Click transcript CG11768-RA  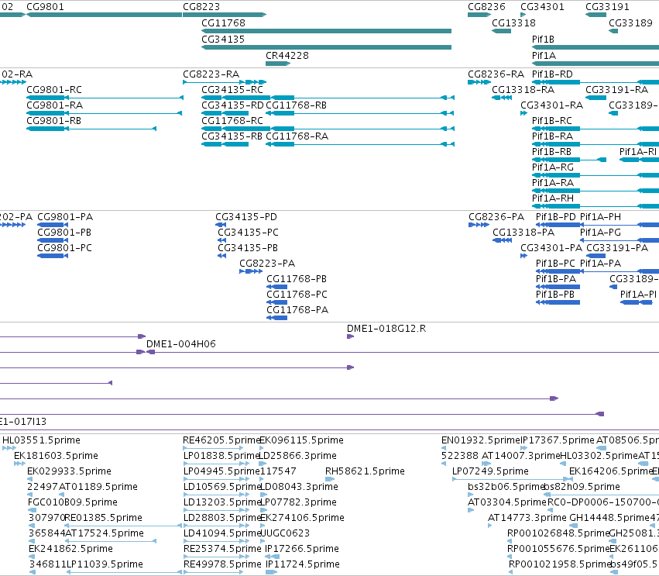(x=297, y=136)
